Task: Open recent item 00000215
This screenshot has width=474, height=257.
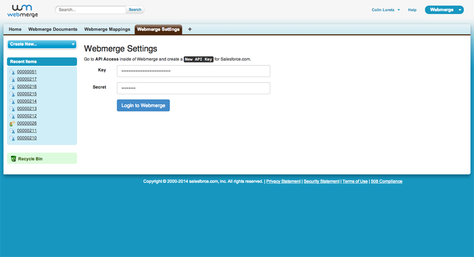Action: pos(27,94)
